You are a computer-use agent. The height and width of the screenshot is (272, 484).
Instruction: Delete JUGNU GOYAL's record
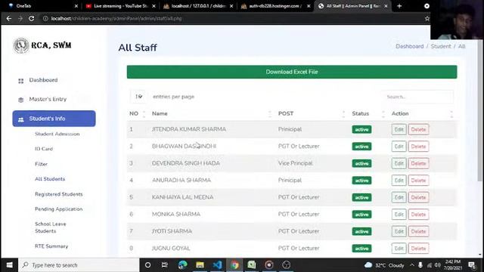click(418, 249)
